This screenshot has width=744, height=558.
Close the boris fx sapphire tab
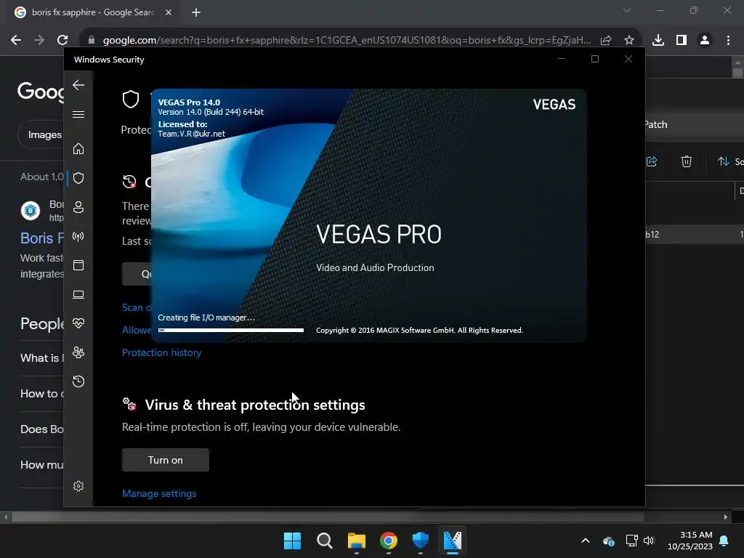(169, 12)
